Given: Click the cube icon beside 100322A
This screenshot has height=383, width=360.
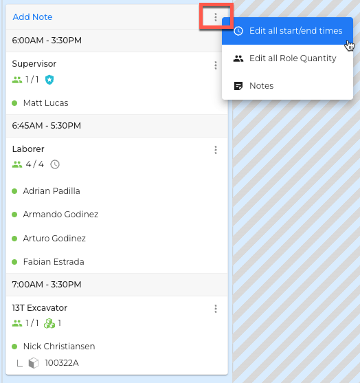Looking at the screenshot, I should pyautogui.click(x=34, y=363).
